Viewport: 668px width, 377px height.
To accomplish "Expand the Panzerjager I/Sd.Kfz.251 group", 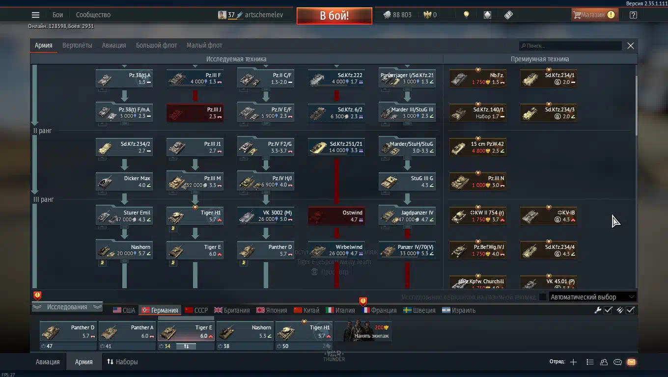I will click(x=407, y=79).
